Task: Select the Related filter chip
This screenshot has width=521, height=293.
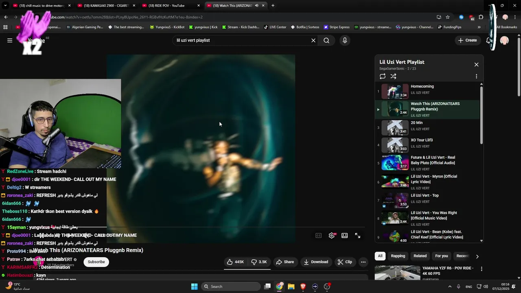Action: click(x=420, y=256)
